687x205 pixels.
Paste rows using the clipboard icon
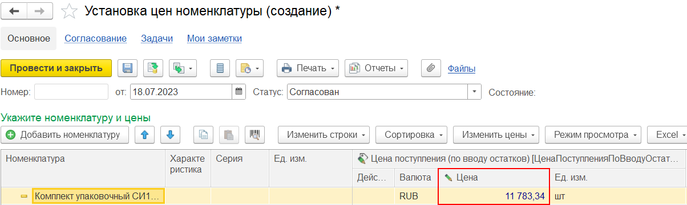[229, 135]
